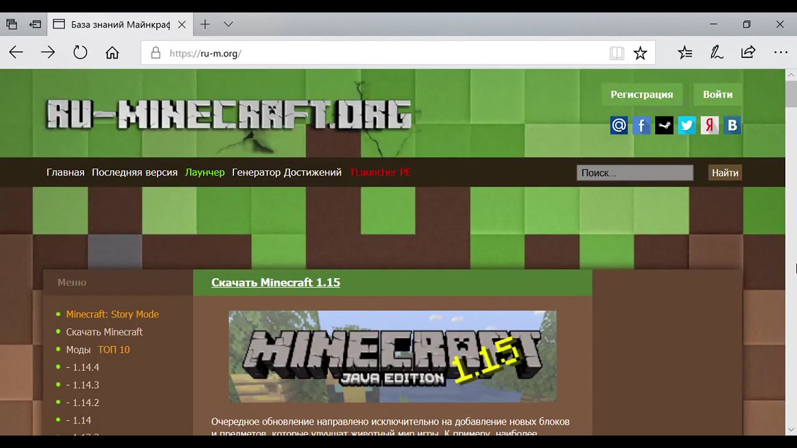Click ru-minecraft.org site logo
797x448 pixels.
click(x=229, y=115)
